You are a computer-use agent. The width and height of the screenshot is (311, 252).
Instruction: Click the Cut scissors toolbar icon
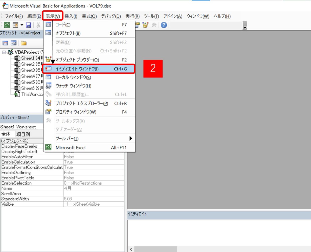38,25
